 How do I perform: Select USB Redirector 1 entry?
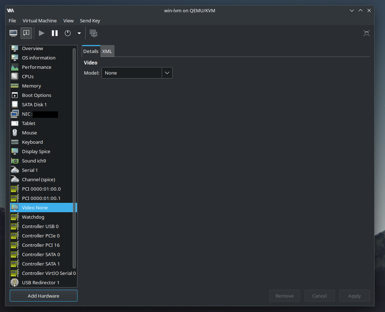(x=44, y=282)
